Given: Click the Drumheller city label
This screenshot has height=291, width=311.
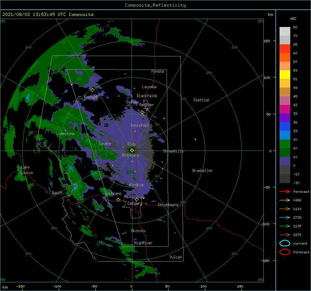Looking at the screenshot, I should [202, 171].
